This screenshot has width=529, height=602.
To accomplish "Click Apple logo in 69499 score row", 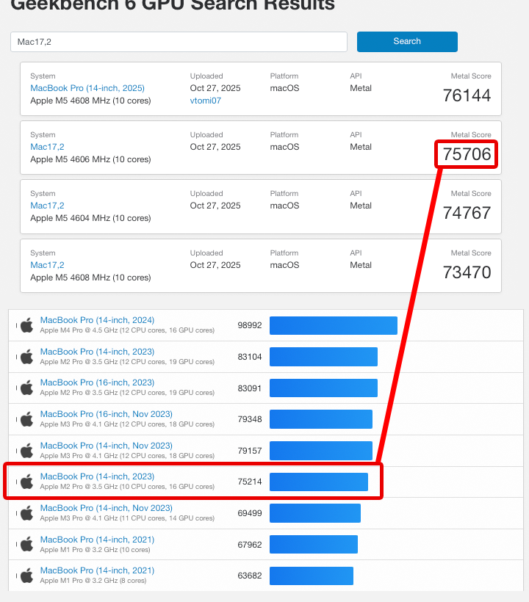I will 27,512.
